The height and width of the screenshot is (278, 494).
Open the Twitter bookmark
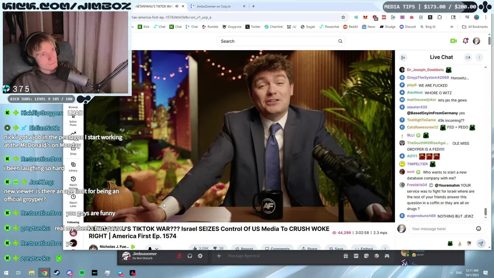(x=253, y=27)
